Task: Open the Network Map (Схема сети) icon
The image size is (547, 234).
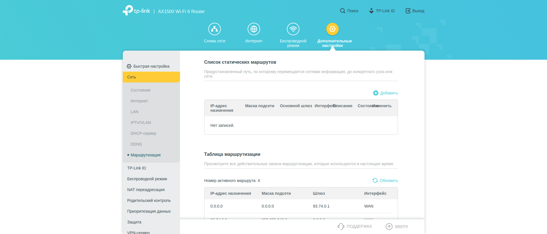Action: (x=214, y=29)
